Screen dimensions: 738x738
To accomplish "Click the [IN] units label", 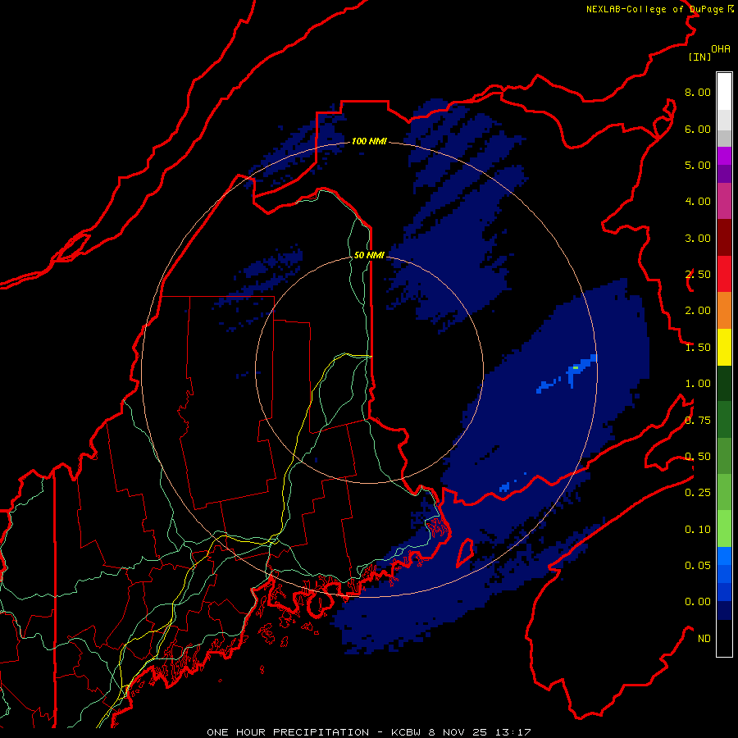I will click(699, 57).
